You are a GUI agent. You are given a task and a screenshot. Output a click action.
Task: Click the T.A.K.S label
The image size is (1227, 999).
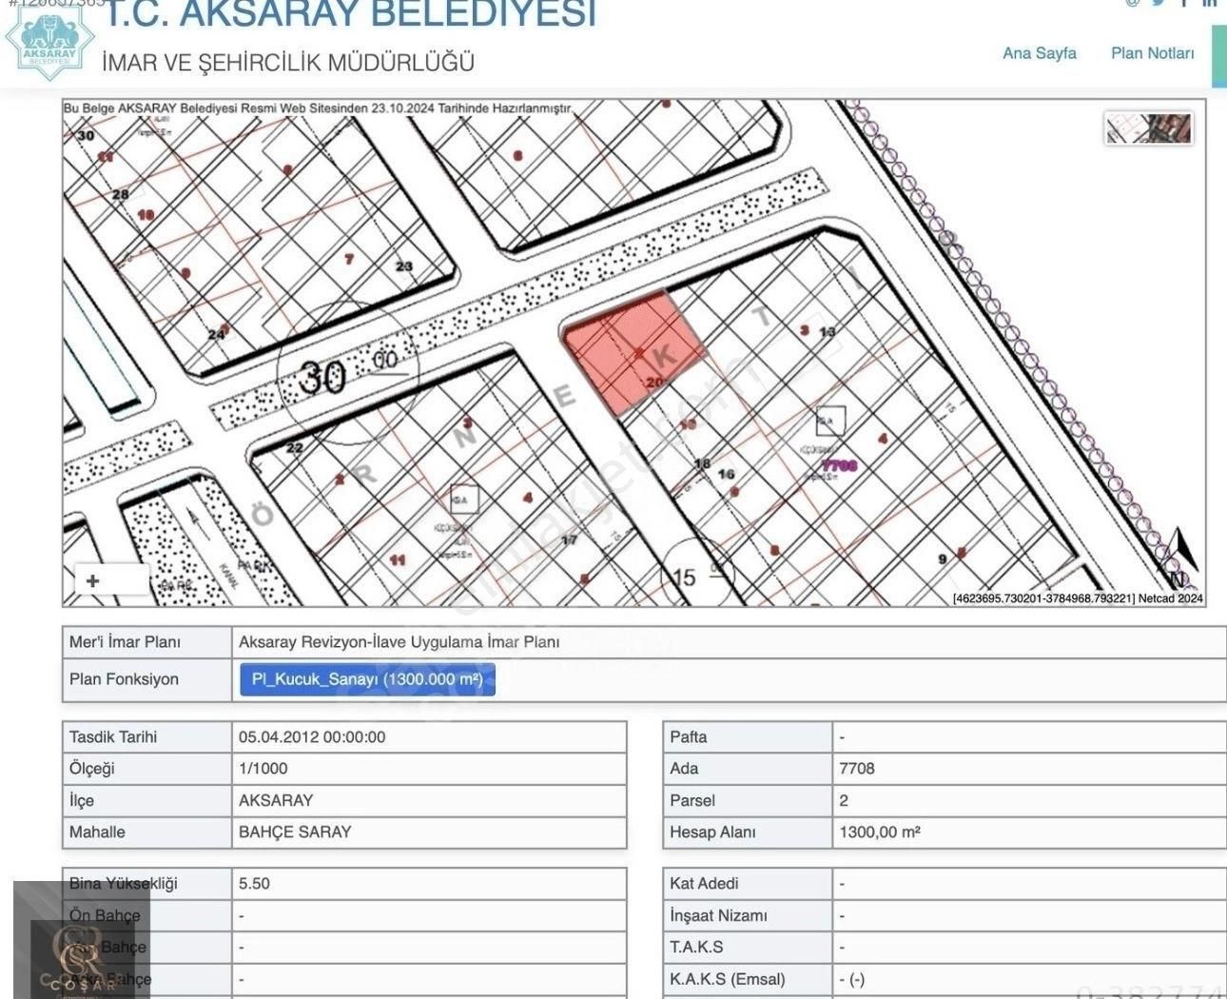click(x=696, y=947)
